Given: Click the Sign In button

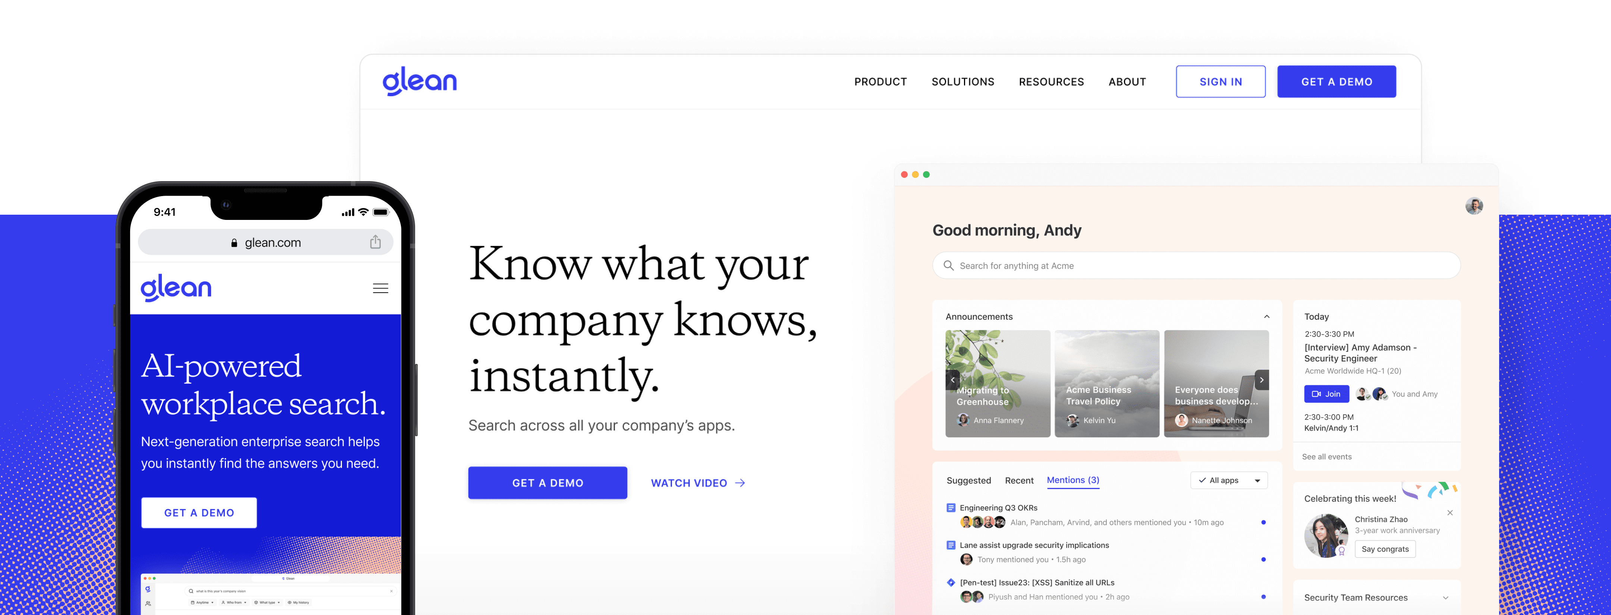Looking at the screenshot, I should click(1220, 82).
